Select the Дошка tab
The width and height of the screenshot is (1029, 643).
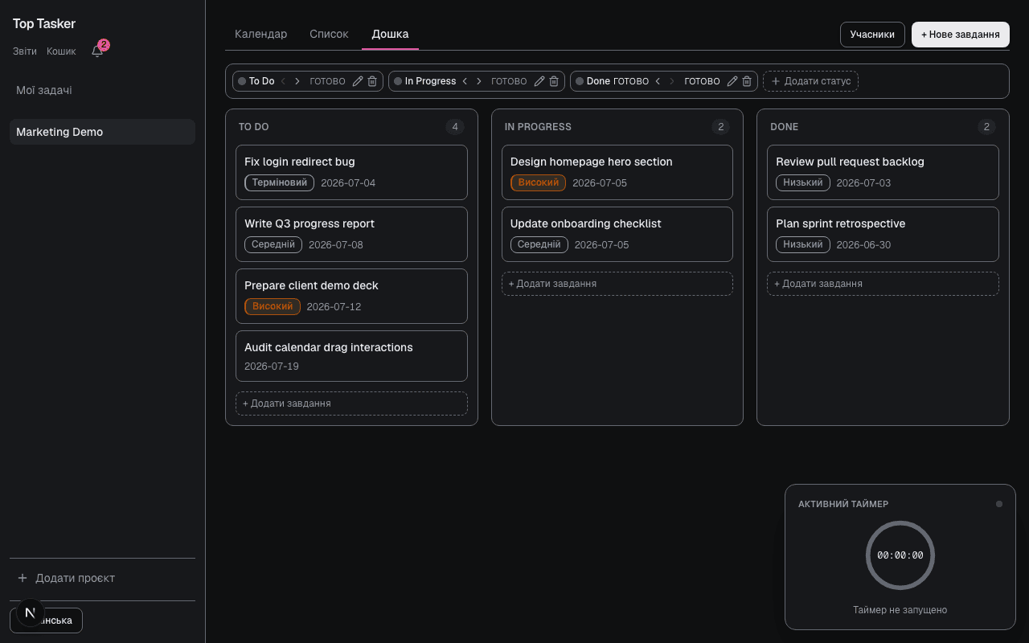(x=390, y=35)
